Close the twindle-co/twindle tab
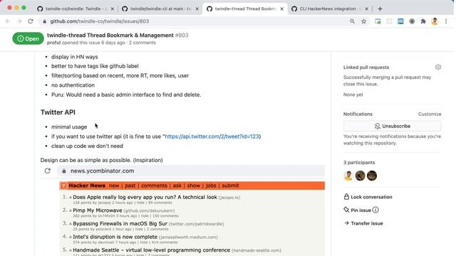The height and width of the screenshot is (256, 456). (x=113, y=9)
